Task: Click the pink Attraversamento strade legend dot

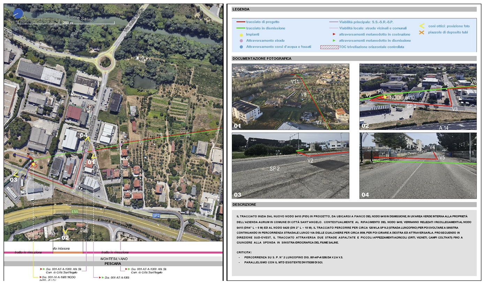Action: 241,41
